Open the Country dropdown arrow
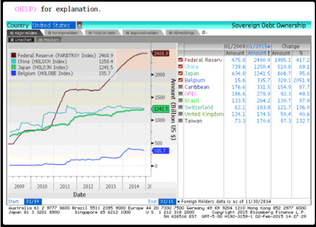The width and height of the screenshot is (316, 227). [x=80, y=25]
